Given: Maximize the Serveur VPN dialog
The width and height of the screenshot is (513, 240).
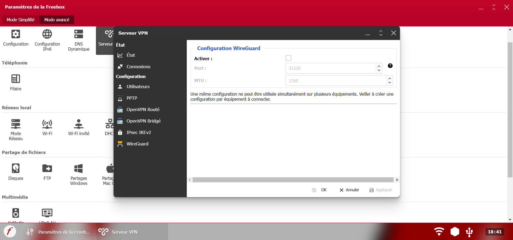Looking at the screenshot, I should (x=381, y=33).
